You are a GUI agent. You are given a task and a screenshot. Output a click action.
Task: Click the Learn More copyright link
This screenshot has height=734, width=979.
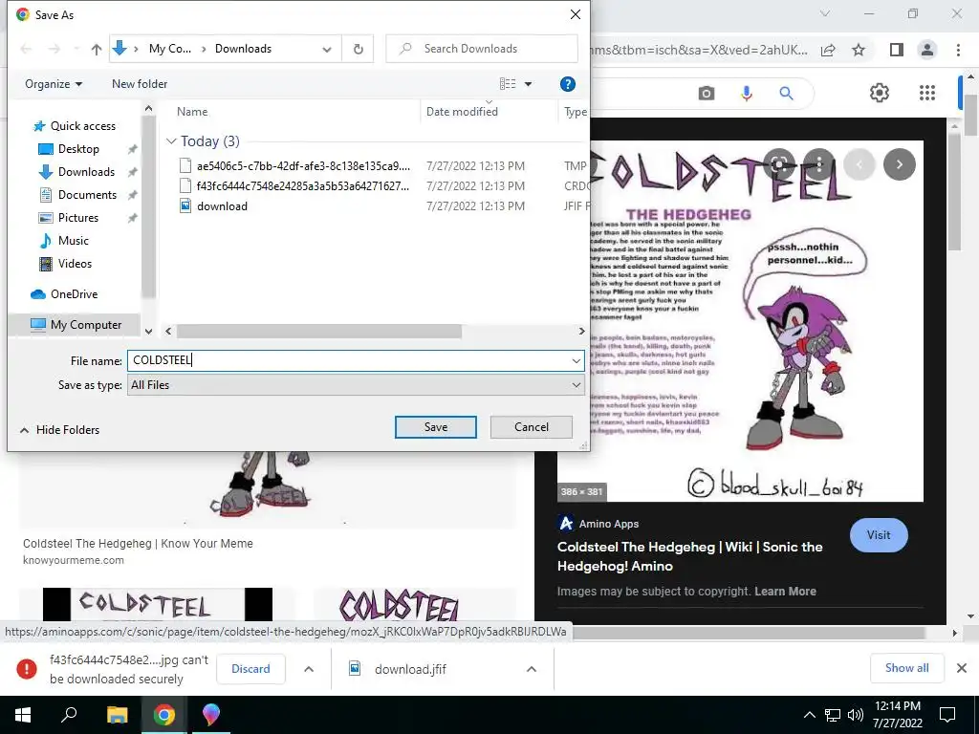pyautogui.click(x=785, y=591)
